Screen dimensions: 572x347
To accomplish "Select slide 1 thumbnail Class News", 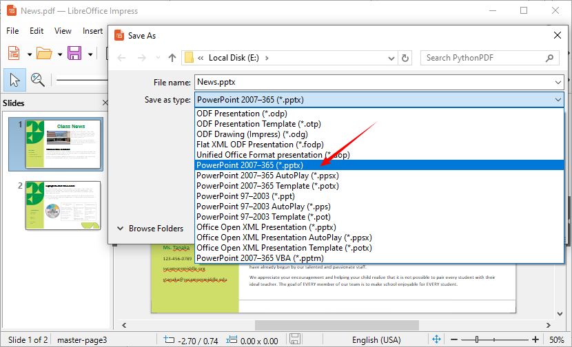I will 63,145.
